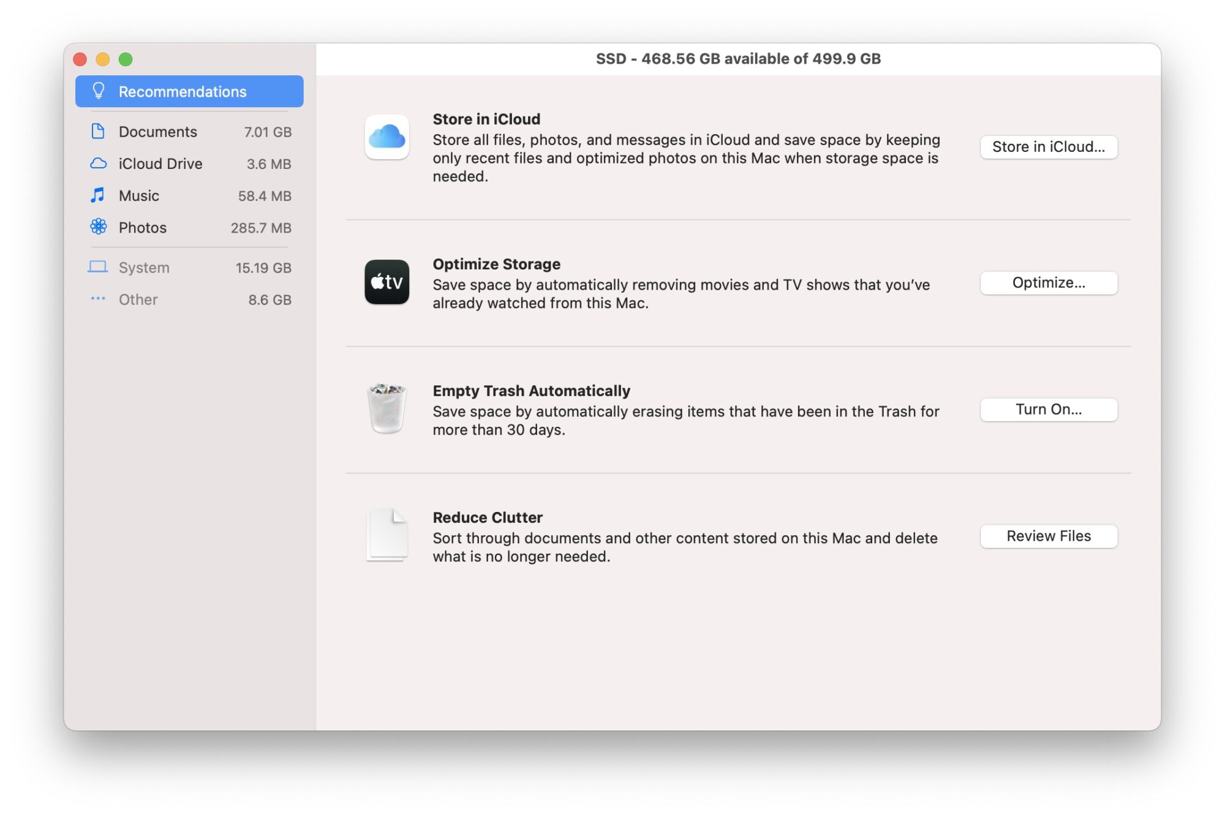Viewport: 1225px width, 815px height.
Task: Click the green zoom window button
Action: point(126,59)
